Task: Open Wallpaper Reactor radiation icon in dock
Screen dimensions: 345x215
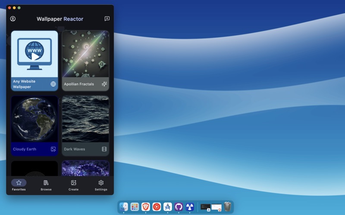Action: coord(190,207)
